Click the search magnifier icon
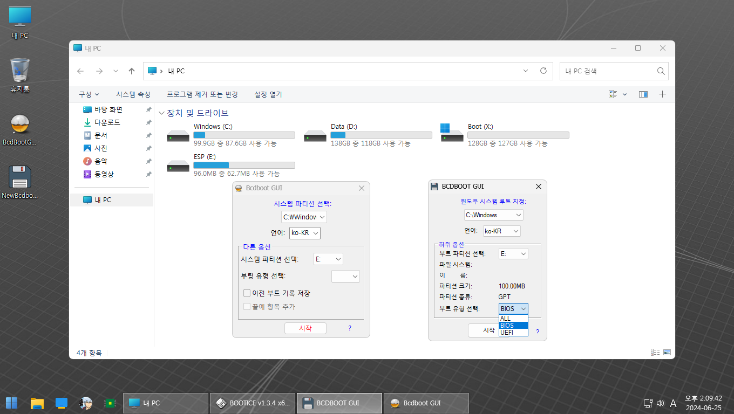Image resolution: width=734 pixels, height=414 pixels. point(661,71)
